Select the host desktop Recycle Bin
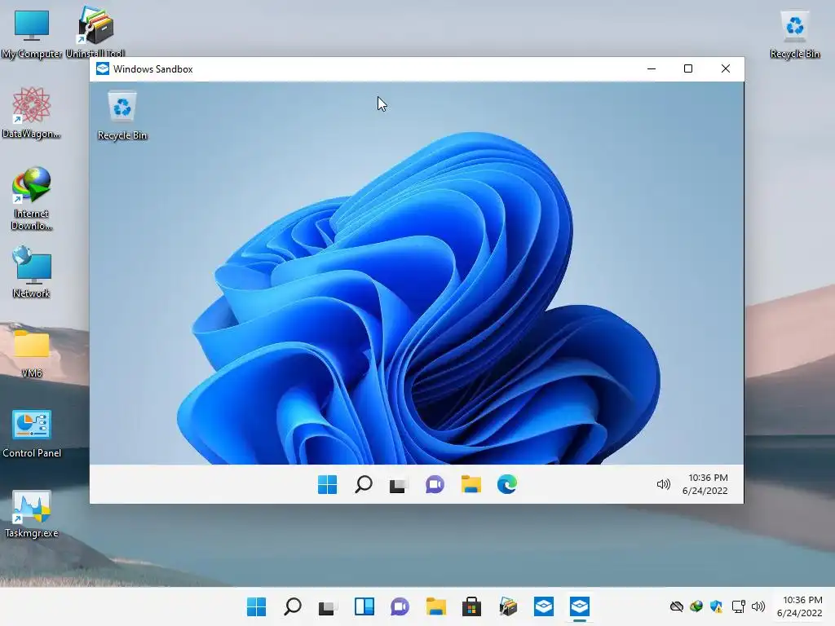835x626 pixels. pyautogui.click(x=794, y=33)
